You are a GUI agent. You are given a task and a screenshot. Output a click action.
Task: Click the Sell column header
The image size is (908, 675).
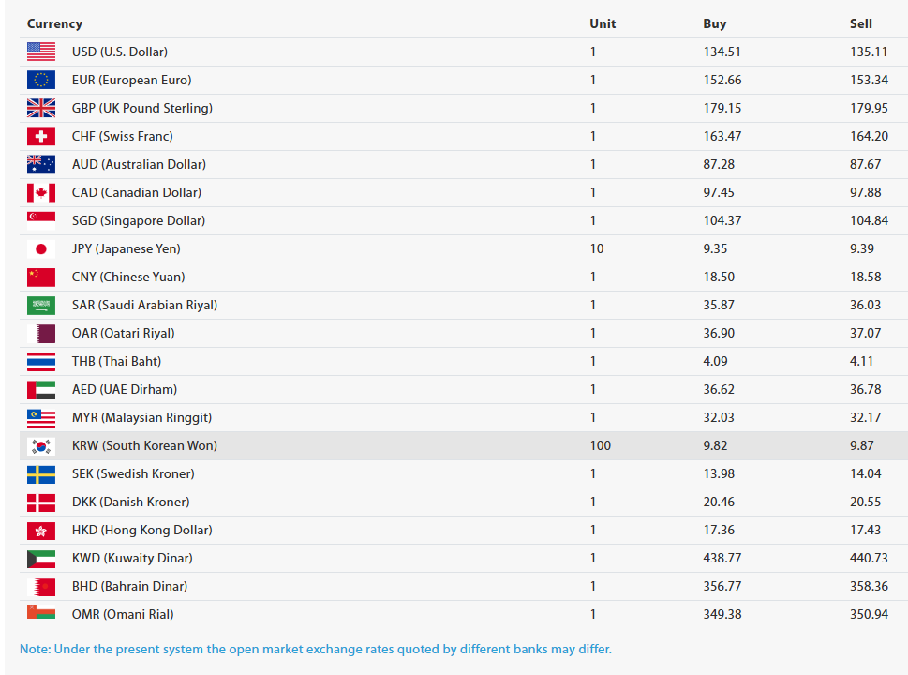point(861,23)
